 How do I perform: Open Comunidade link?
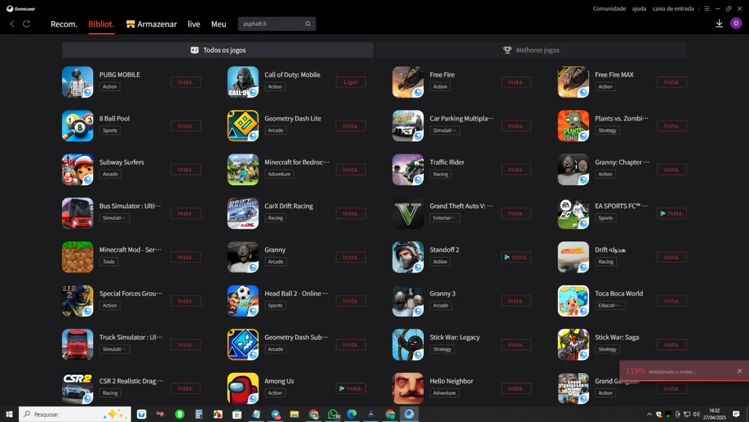tap(609, 9)
